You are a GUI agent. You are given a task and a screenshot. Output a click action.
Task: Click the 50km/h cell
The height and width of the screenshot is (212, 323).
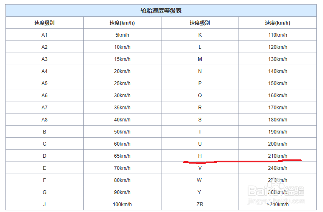point(122,132)
